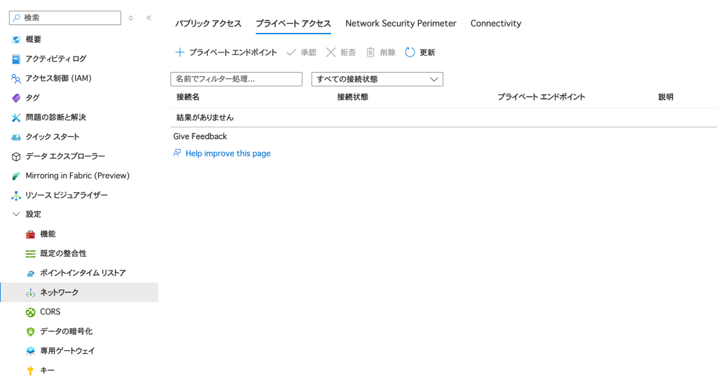
Task: Click the アクセス制御 (IAM) people icon
Action: [16, 78]
